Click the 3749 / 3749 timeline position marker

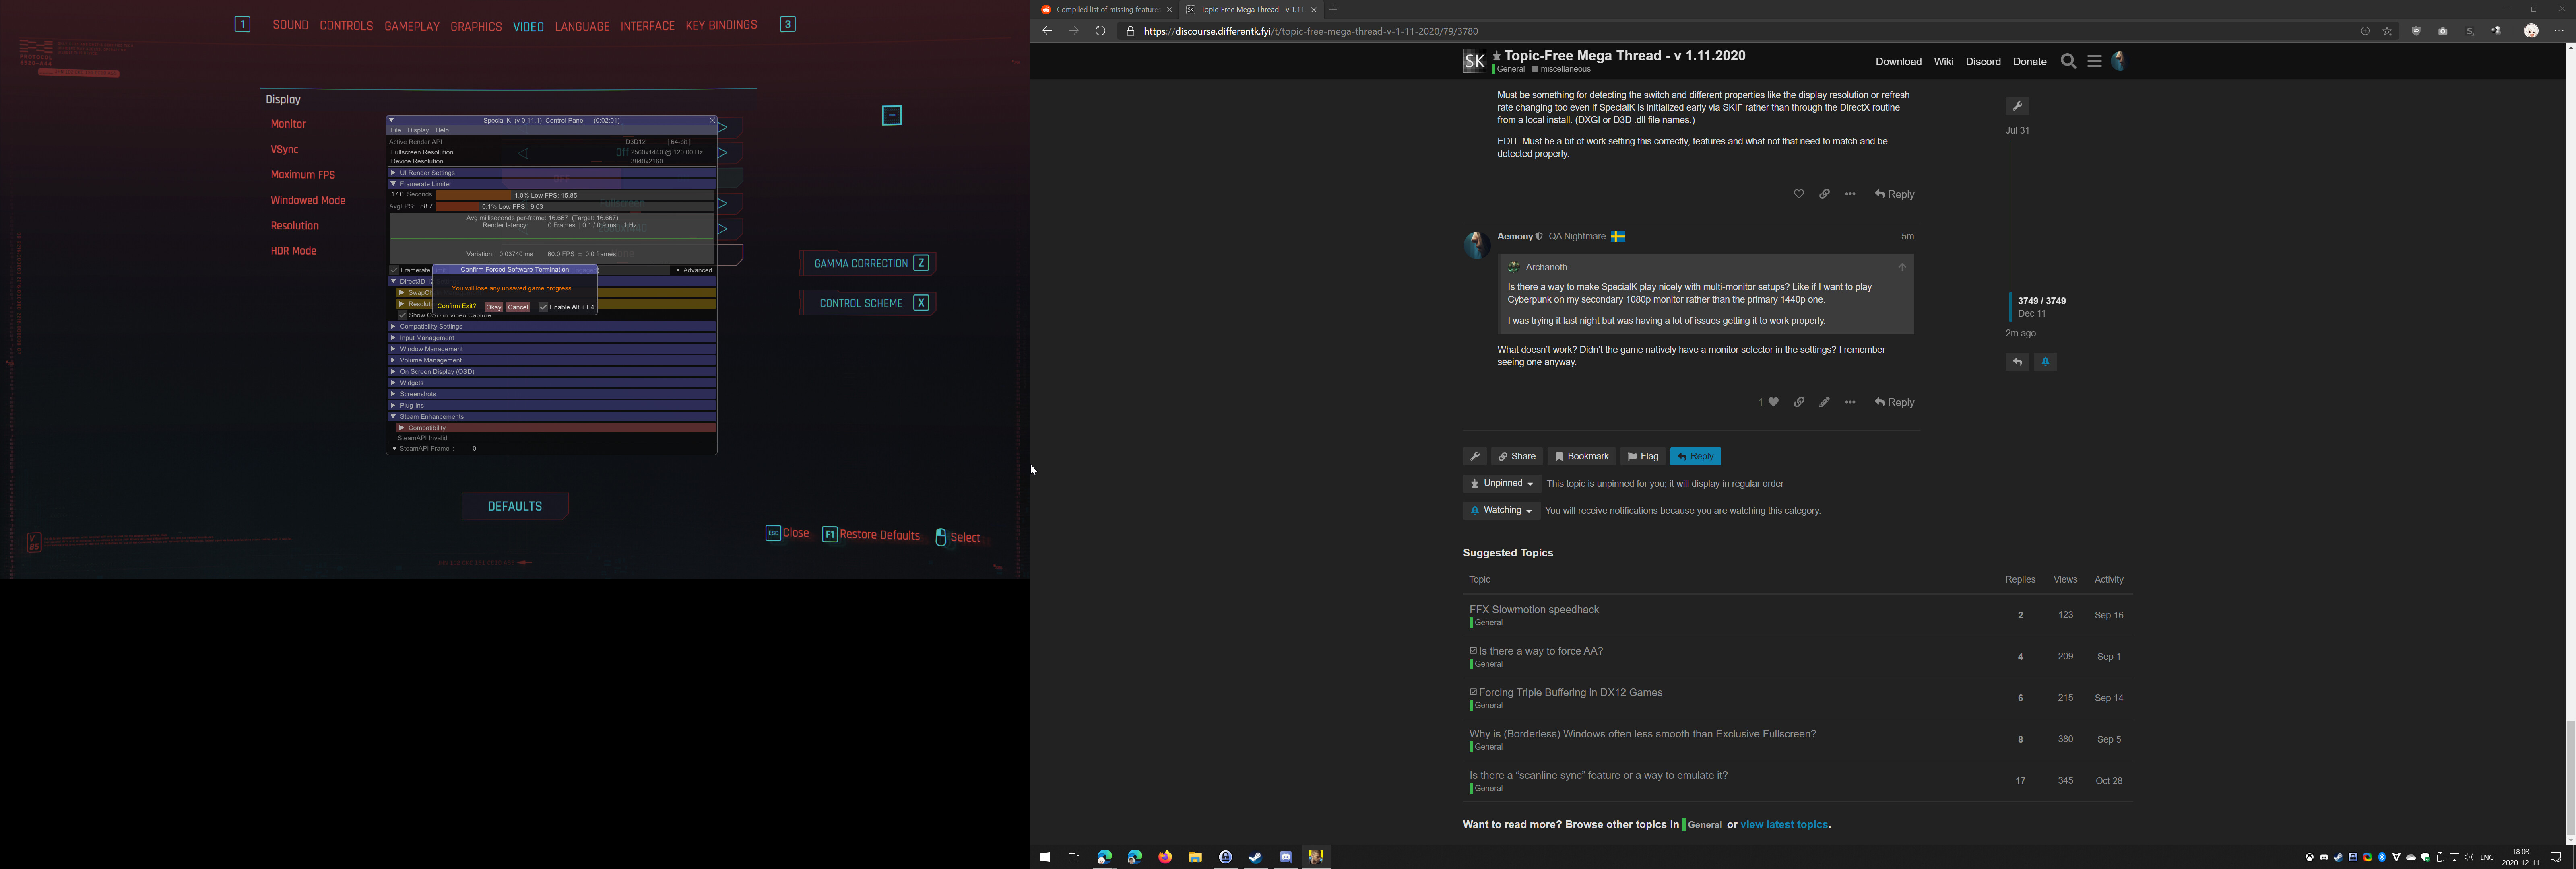[2041, 301]
